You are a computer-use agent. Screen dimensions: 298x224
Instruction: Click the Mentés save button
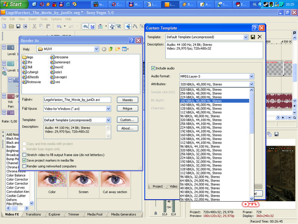[127, 100]
